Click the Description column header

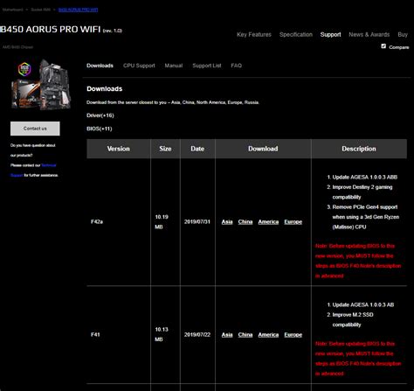[x=359, y=149]
